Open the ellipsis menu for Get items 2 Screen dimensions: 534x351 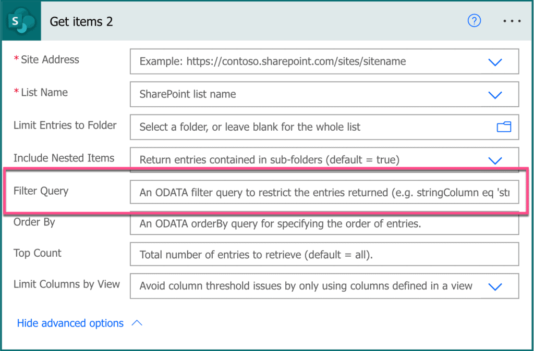[512, 21]
